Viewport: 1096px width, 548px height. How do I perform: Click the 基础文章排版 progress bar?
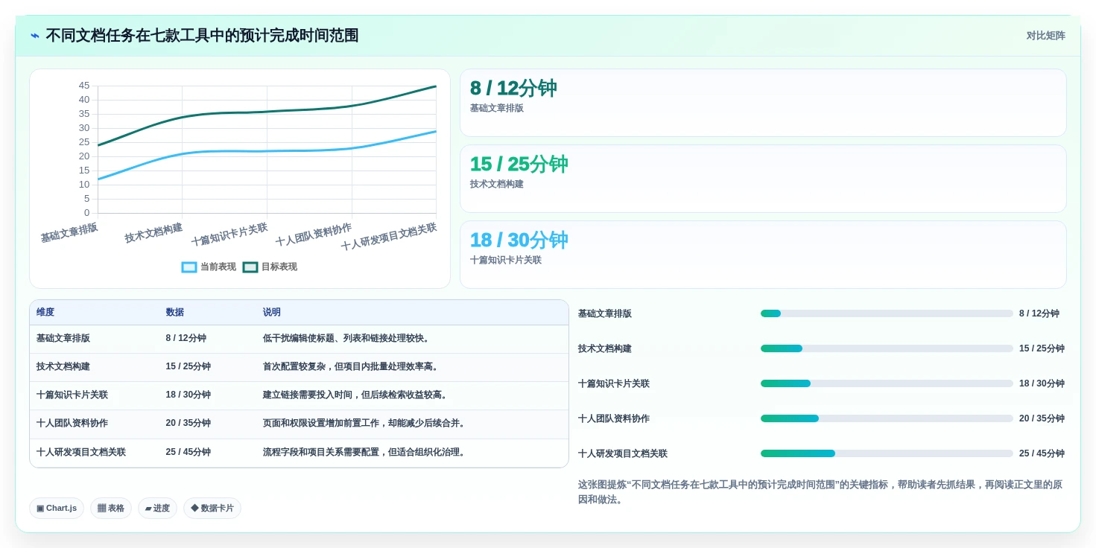point(887,313)
